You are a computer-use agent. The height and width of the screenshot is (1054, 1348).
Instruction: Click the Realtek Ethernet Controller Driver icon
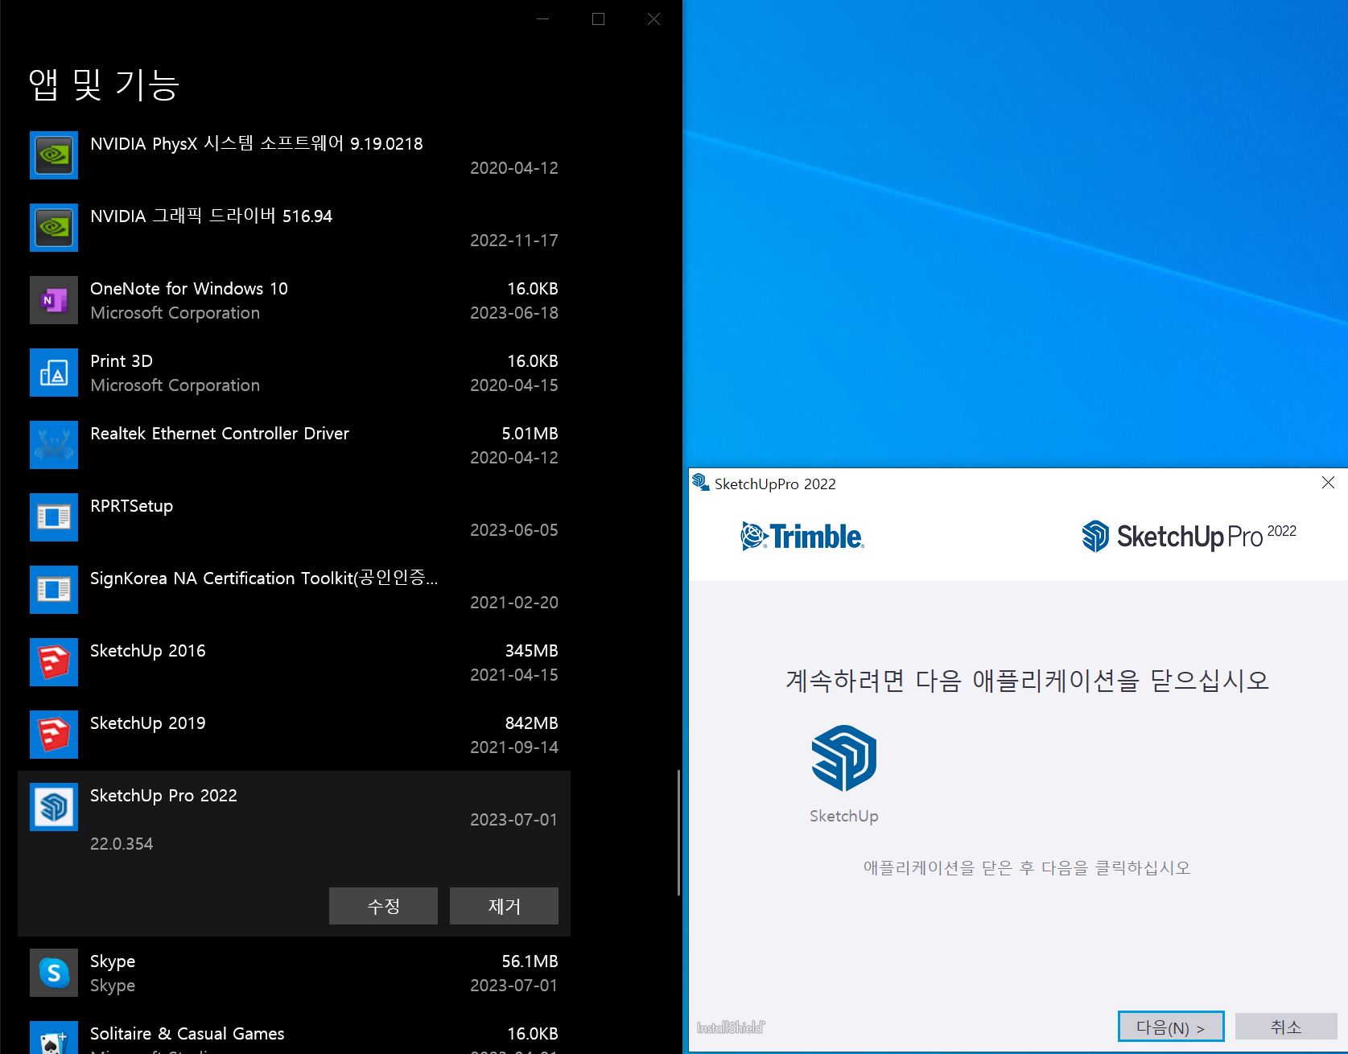click(x=54, y=445)
